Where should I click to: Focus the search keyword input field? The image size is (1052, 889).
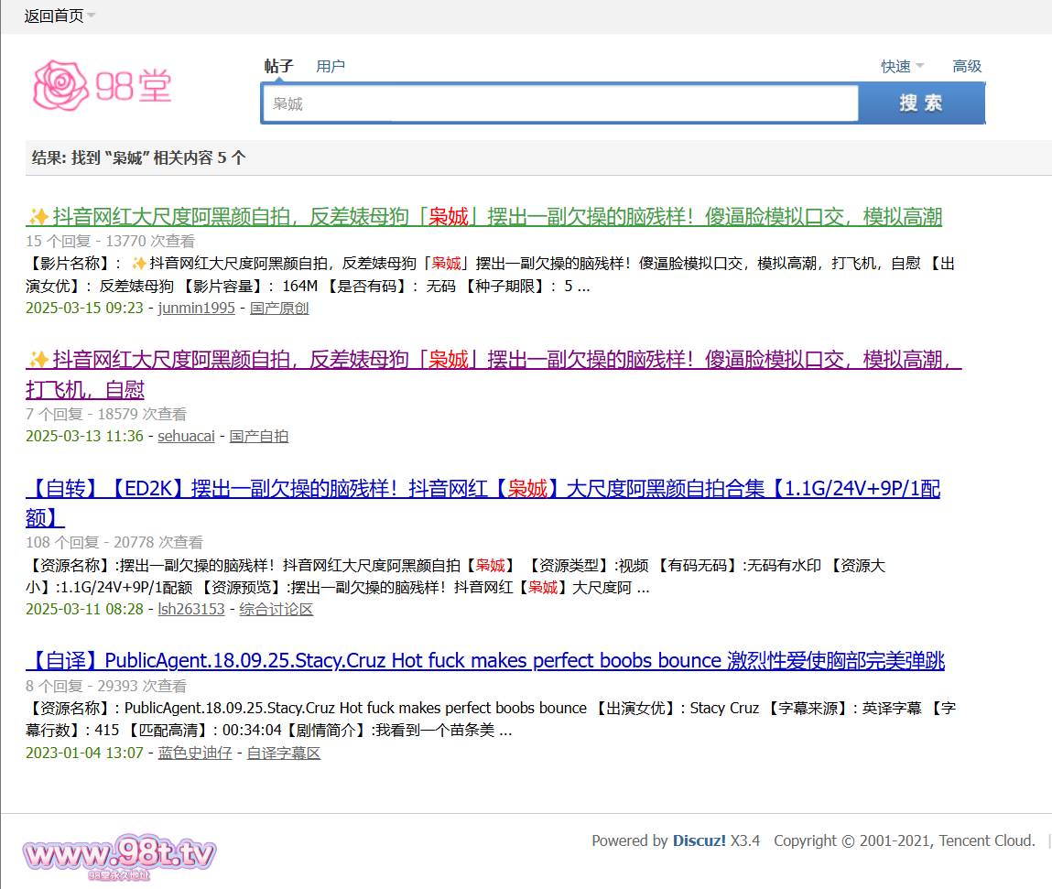[x=559, y=103]
